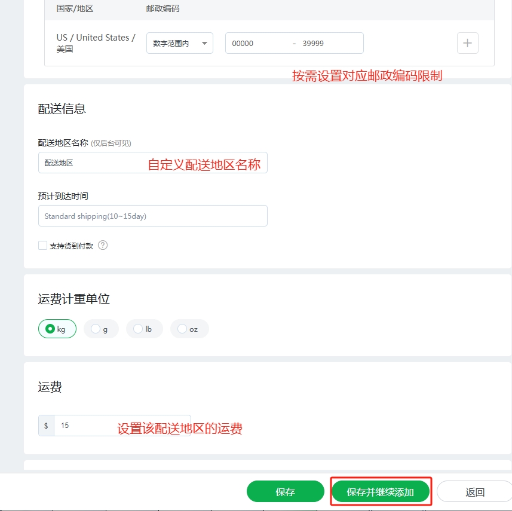Enable the 支持货到付款 checkbox
Image resolution: width=512 pixels, height=511 pixels.
pos(42,245)
